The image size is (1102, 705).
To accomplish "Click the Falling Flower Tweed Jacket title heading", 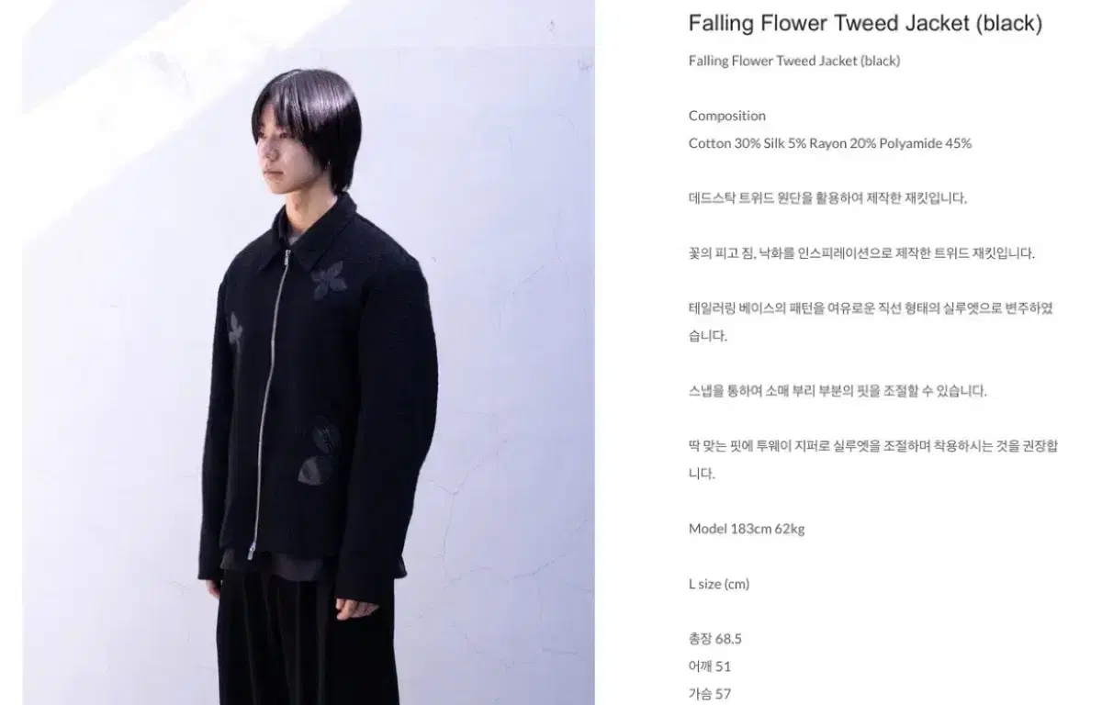I will point(865,24).
